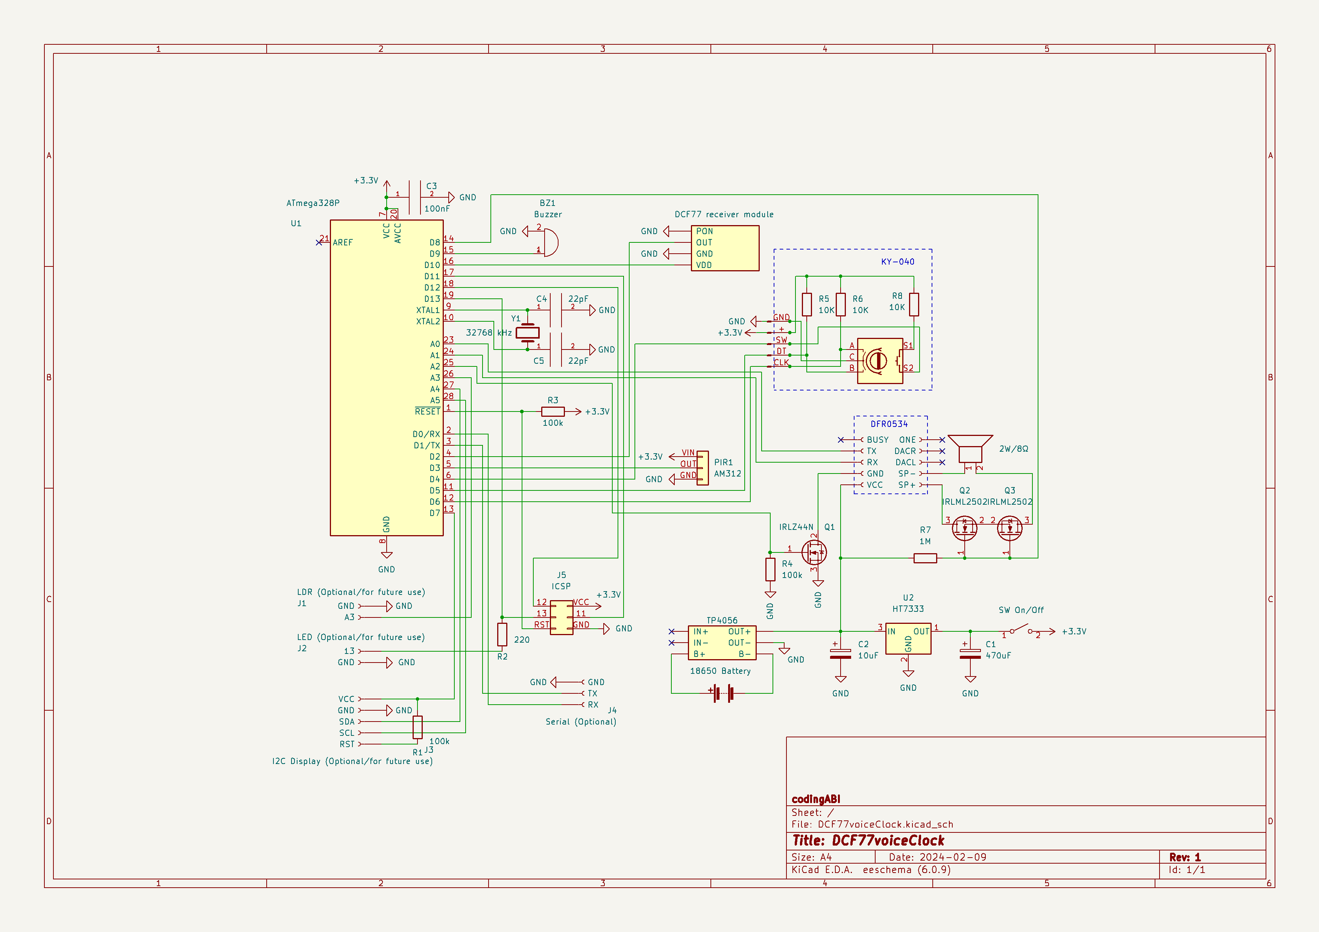
Task: Click the R7 1M resistor symbol
Action: (x=925, y=558)
